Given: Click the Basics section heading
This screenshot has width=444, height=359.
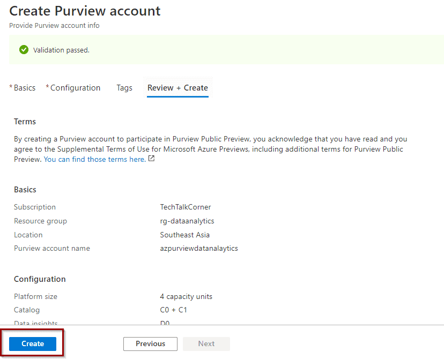Looking at the screenshot, I should pyautogui.click(x=25, y=190).
